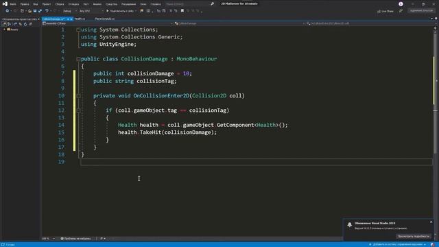Click the Open File folder icon
The width and height of the screenshot is (439, 247).
(29, 11)
